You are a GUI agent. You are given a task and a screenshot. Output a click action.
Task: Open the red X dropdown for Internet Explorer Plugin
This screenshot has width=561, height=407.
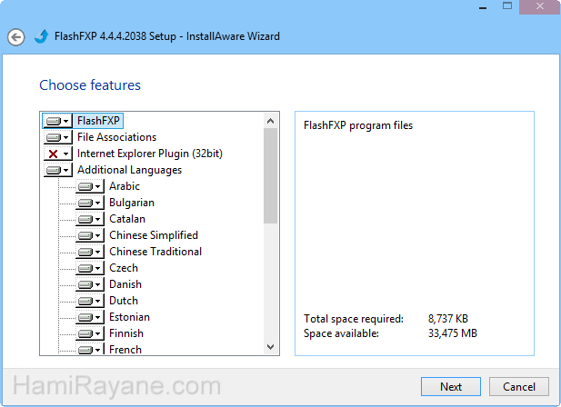pos(57,154)
